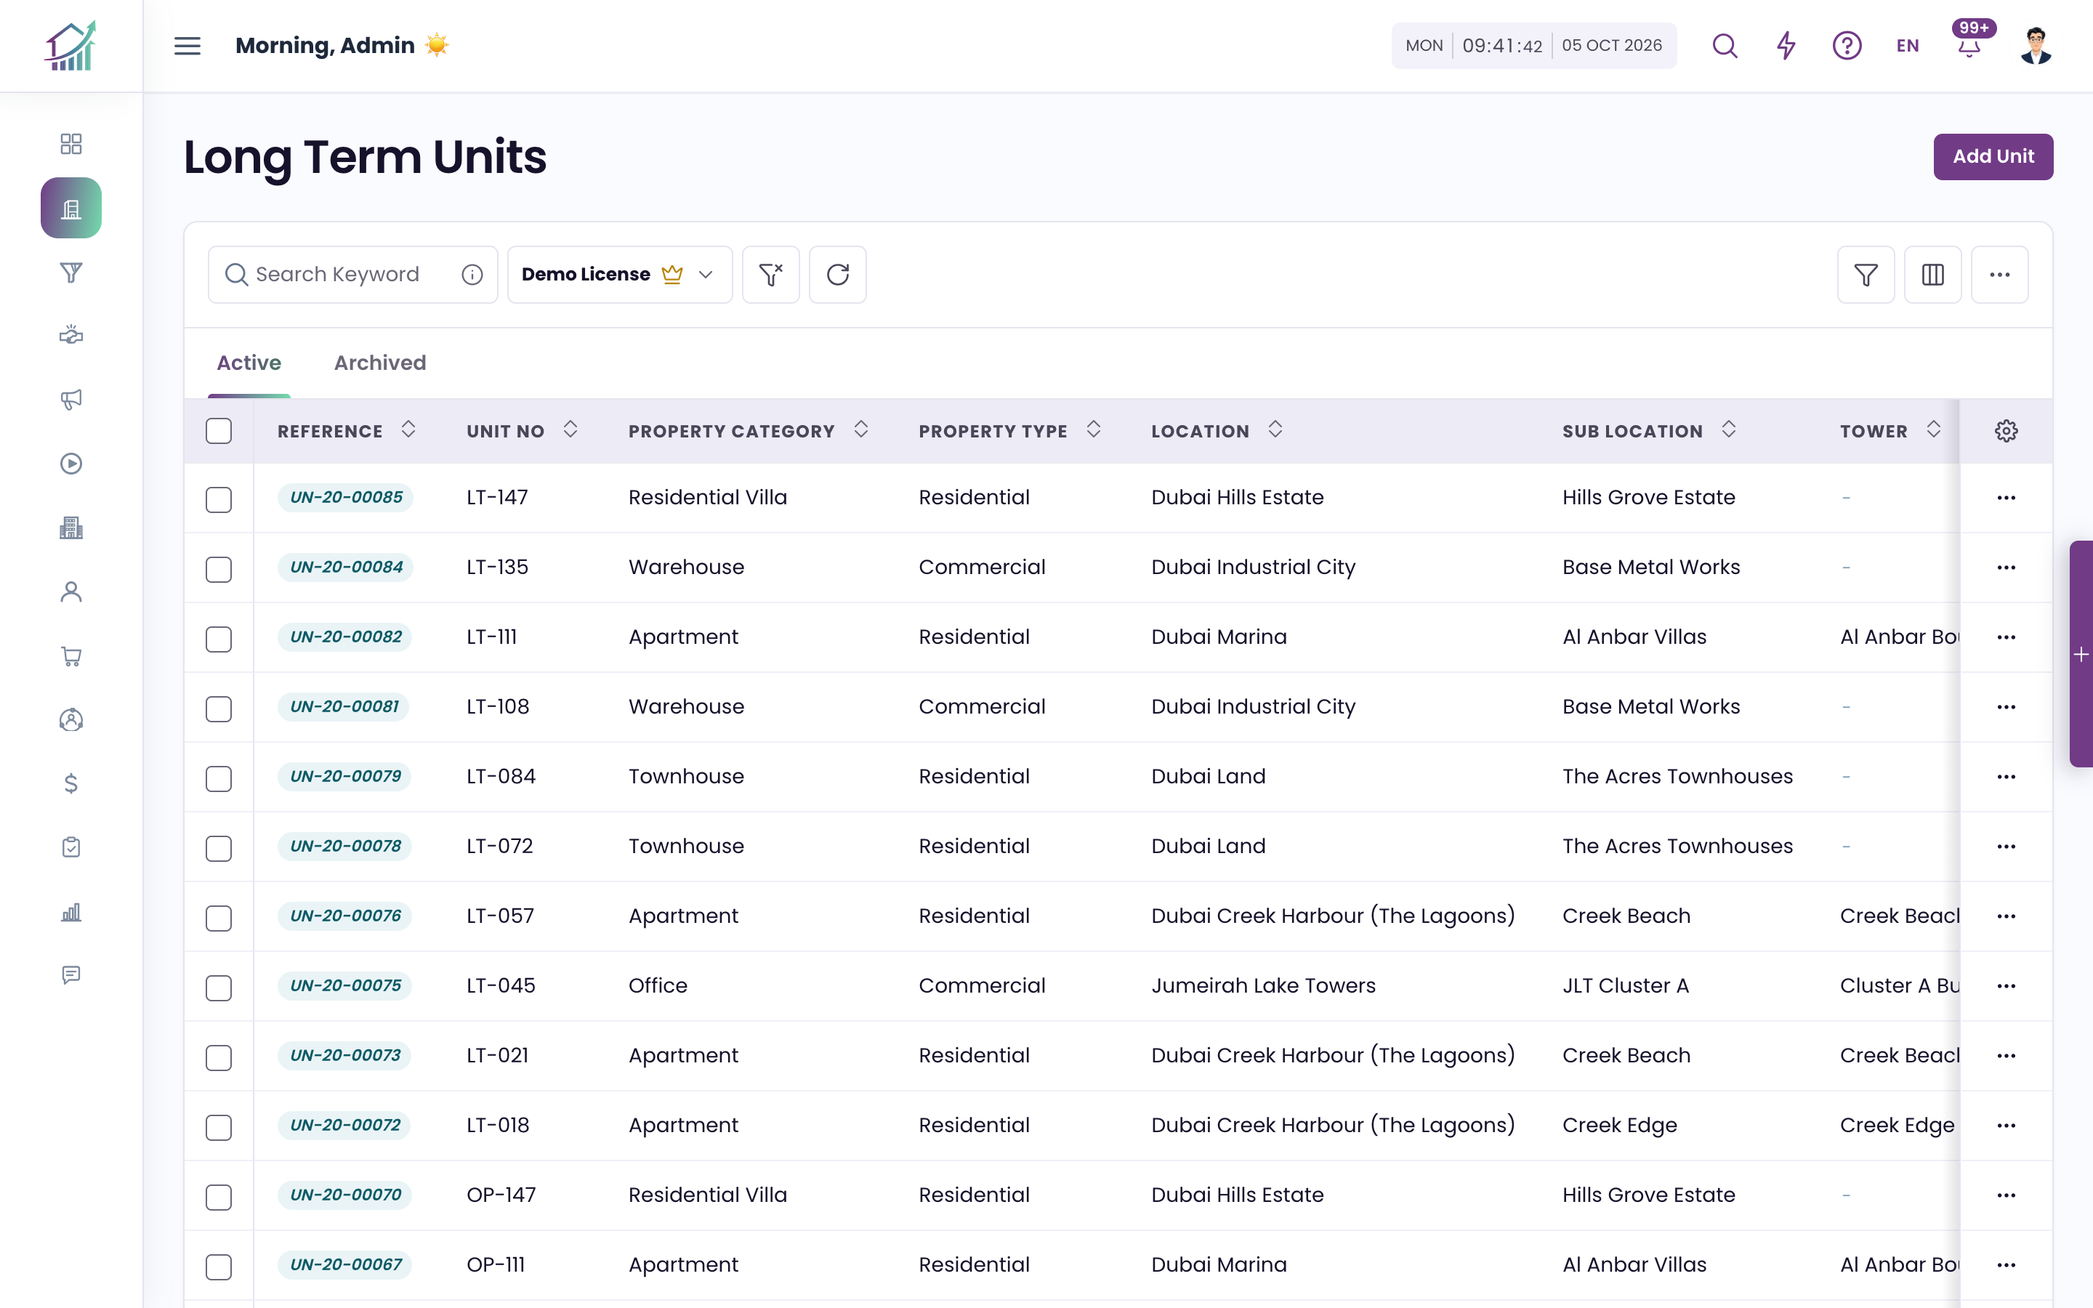This screenshot has height=1308, width=2093.
Task: Check the row UN-20-00082 checkbox
Action: 219,639
